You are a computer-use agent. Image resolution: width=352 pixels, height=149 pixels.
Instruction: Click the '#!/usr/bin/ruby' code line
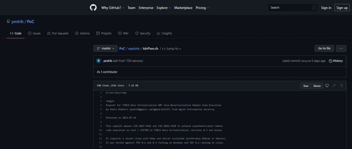click(116, 93)
